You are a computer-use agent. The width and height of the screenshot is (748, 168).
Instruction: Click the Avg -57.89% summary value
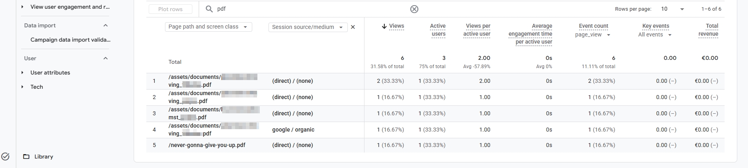477,67
